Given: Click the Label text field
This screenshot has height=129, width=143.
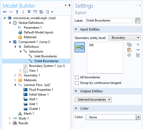Looking at the screenshot, I should tap(109, 20).
